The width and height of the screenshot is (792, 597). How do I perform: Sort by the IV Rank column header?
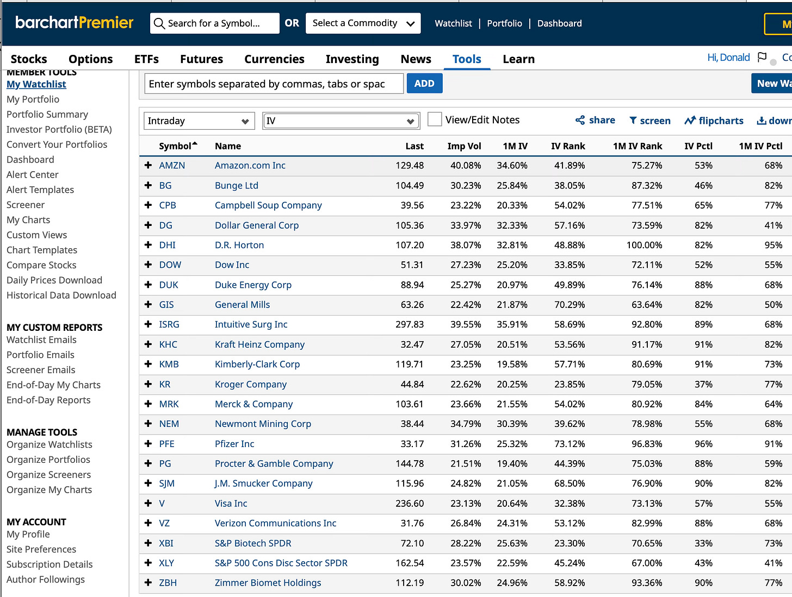[x=568, y=146]
